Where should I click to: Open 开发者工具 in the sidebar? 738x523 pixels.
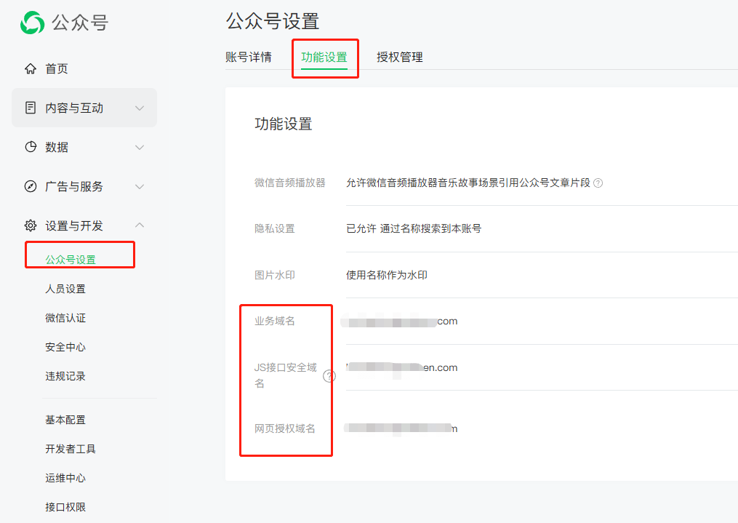point(71,449)
